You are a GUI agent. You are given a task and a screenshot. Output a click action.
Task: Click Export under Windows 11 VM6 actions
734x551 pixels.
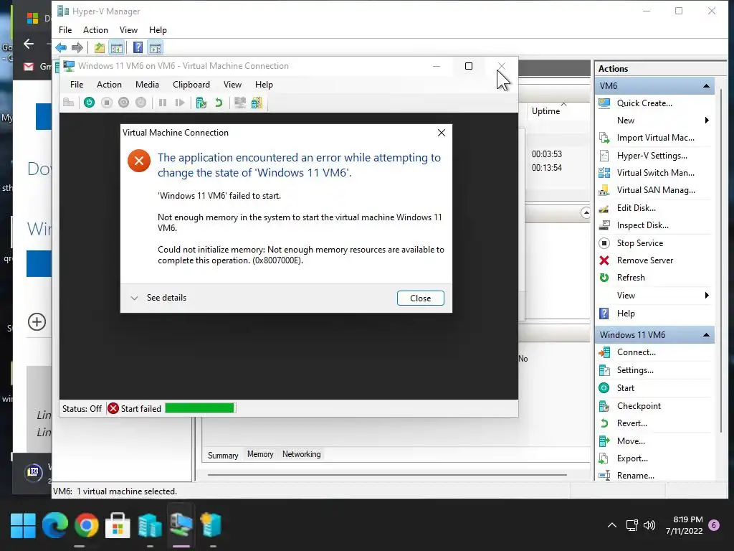tap(632, 458)
